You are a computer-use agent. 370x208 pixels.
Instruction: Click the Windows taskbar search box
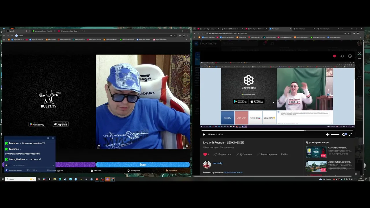coord(20,179)
